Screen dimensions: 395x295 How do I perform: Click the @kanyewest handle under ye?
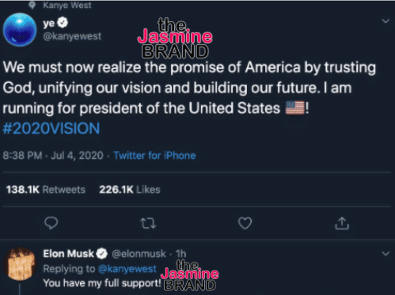72,36
